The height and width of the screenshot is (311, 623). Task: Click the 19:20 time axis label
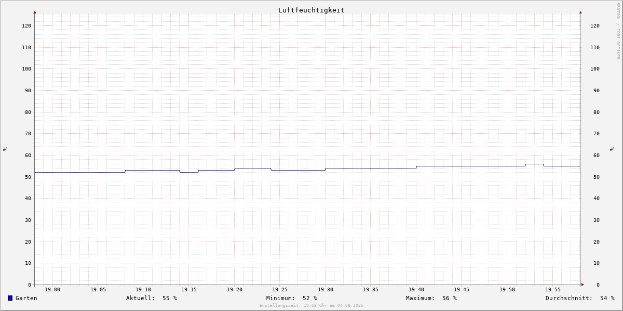pos(235,290)
